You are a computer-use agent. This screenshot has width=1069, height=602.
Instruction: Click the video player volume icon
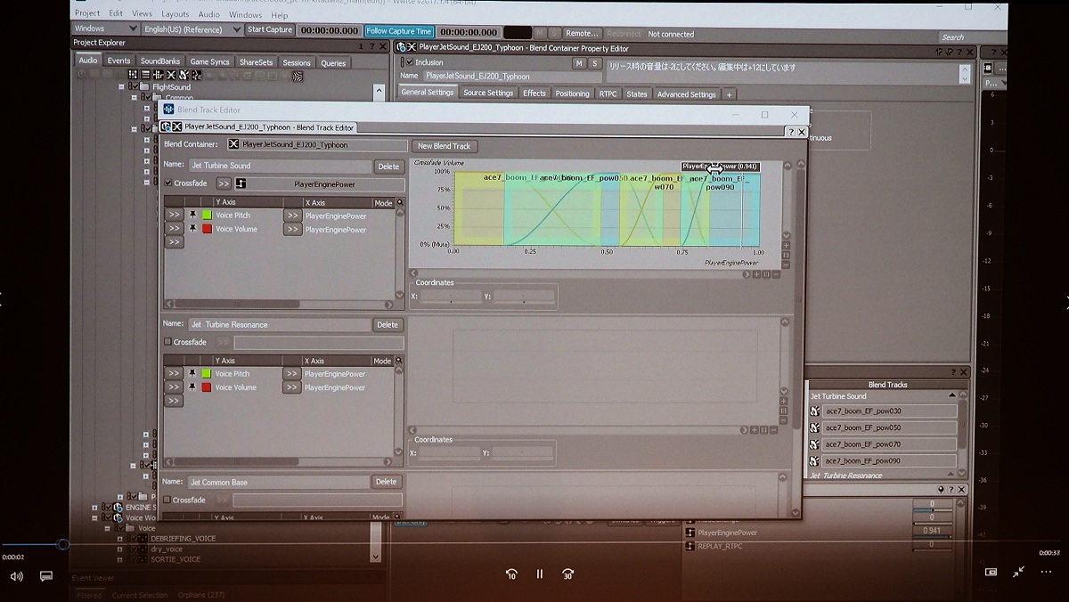[x=16, y=576]
